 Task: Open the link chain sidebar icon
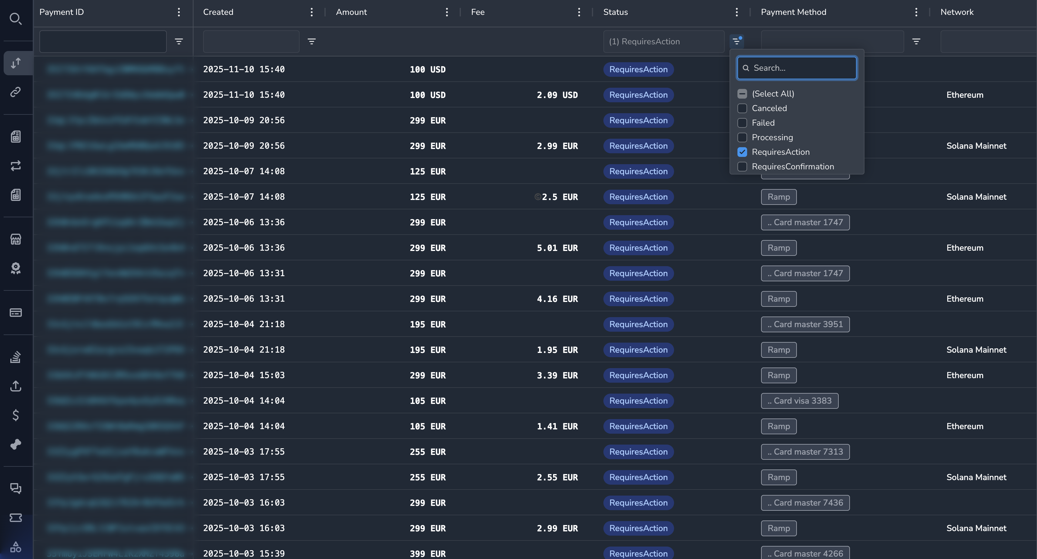[16, 92]
